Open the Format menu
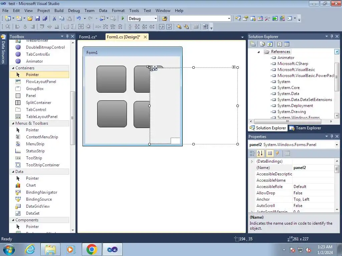Viewport: 342px width, 256px height. 118,10
